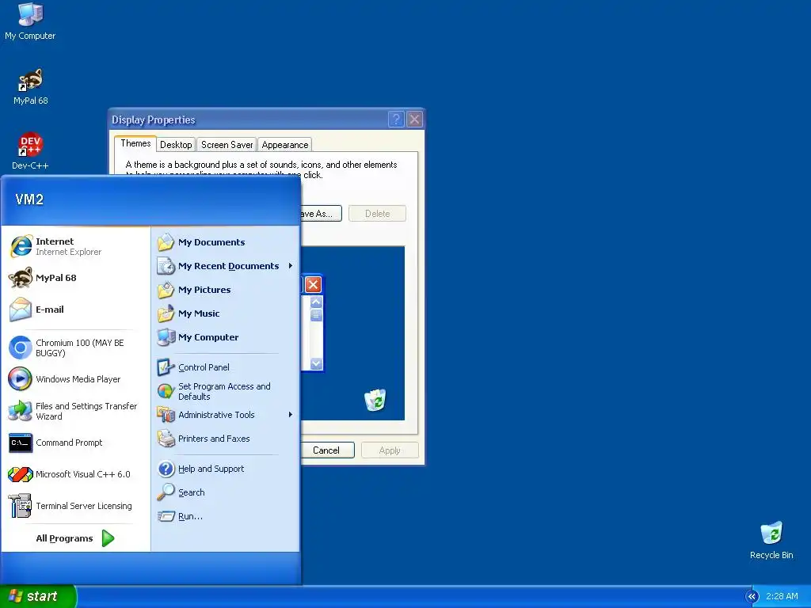This screenshot has height=608, width=811.
Task: Open My Pictures folder
Action: 226,290
